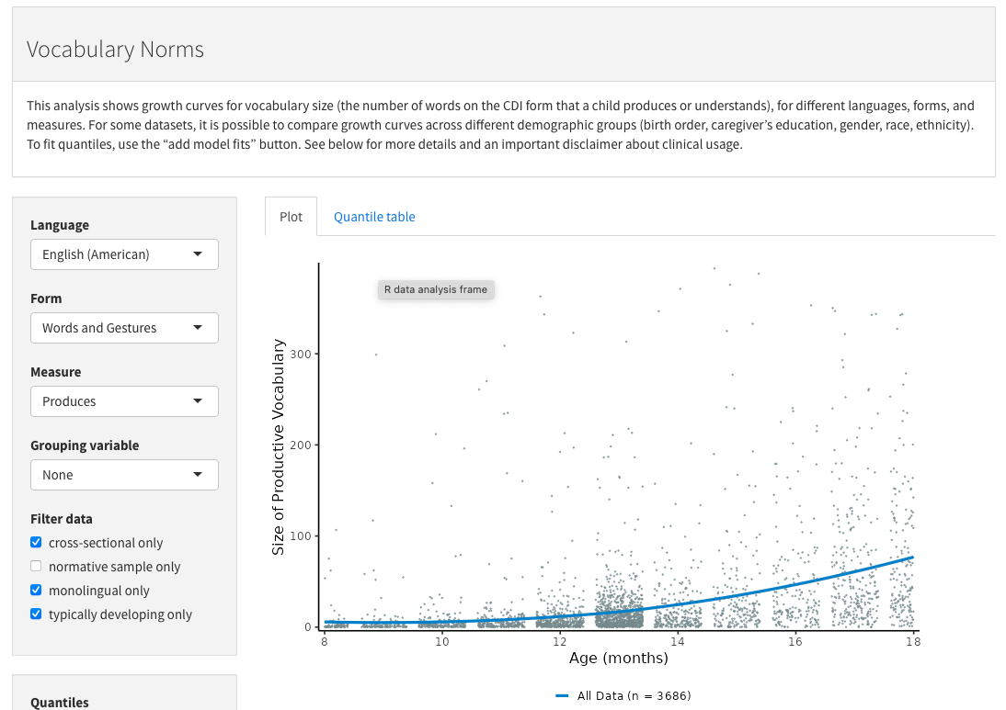
Task: Enable the normative sample only filter
Action: pyautogui.click(x=36, y=567)
